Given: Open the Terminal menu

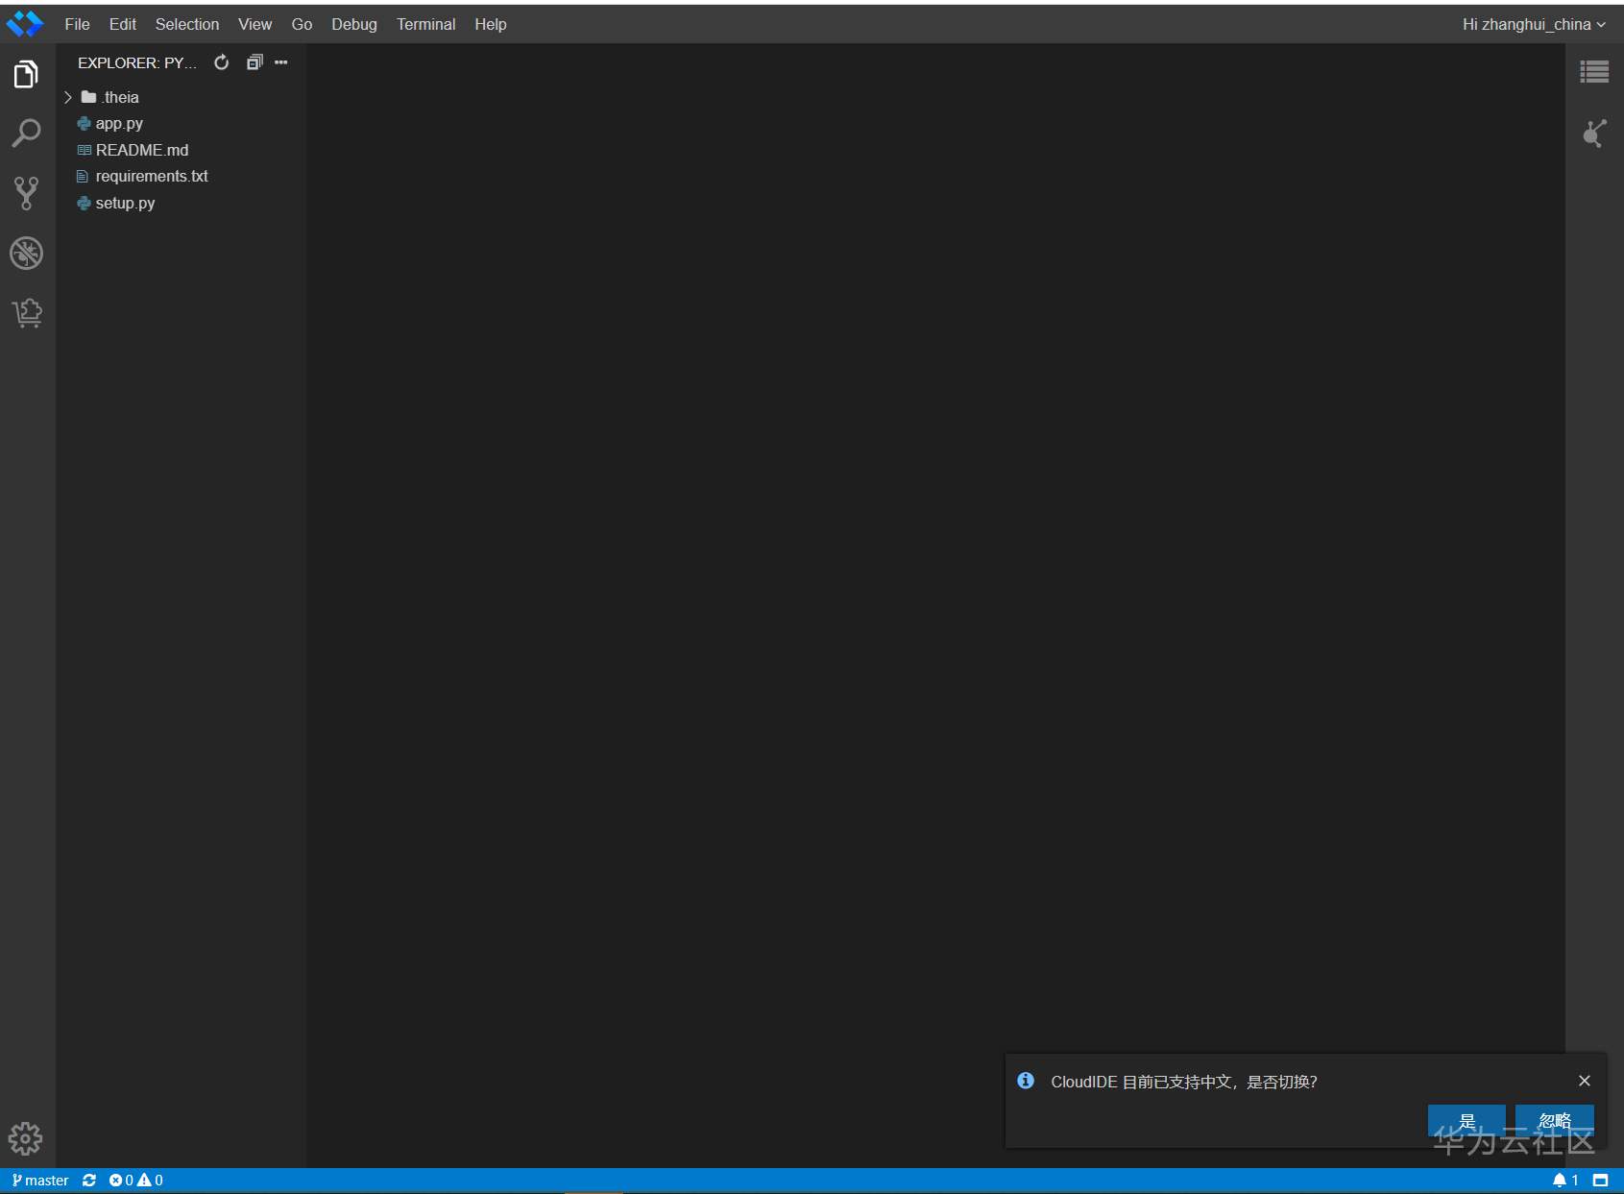Looking at the screenshot, I should (x=426, y=24).
